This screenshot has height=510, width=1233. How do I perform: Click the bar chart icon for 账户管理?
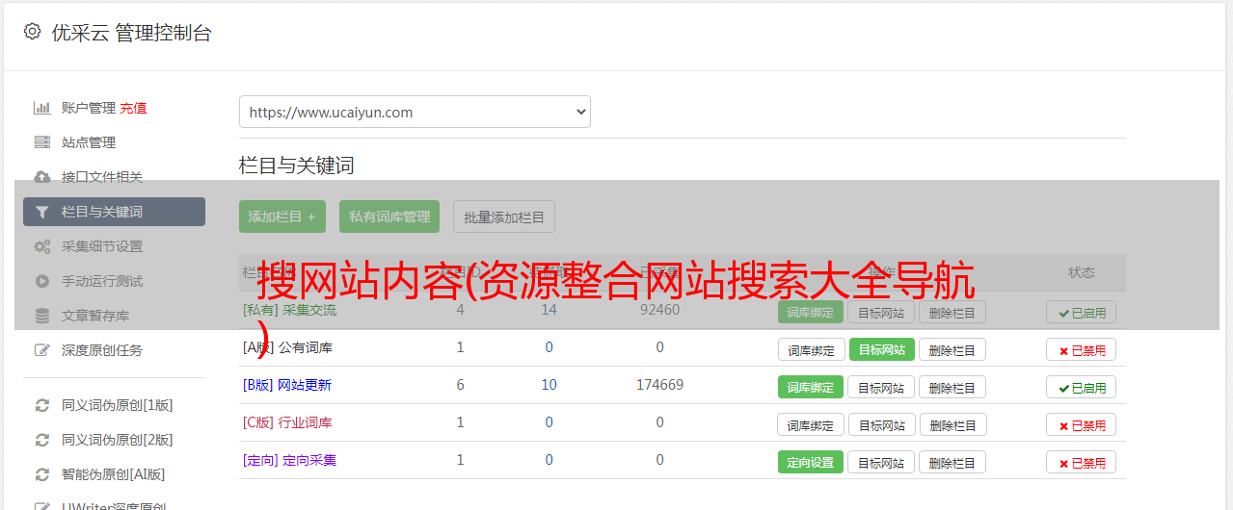click(41, 108)
